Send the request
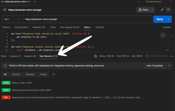The image size is (175, 111). [160, 19]
